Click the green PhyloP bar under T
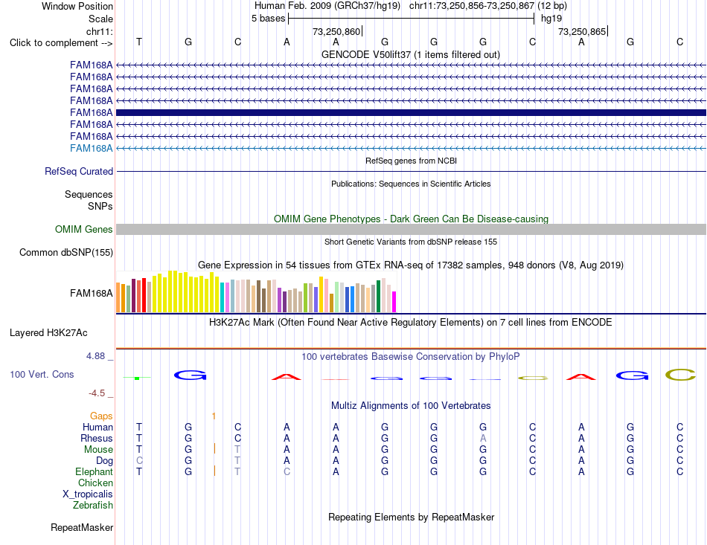The height and width of the screenshot is (545, 707). click(x=137, y=378)
